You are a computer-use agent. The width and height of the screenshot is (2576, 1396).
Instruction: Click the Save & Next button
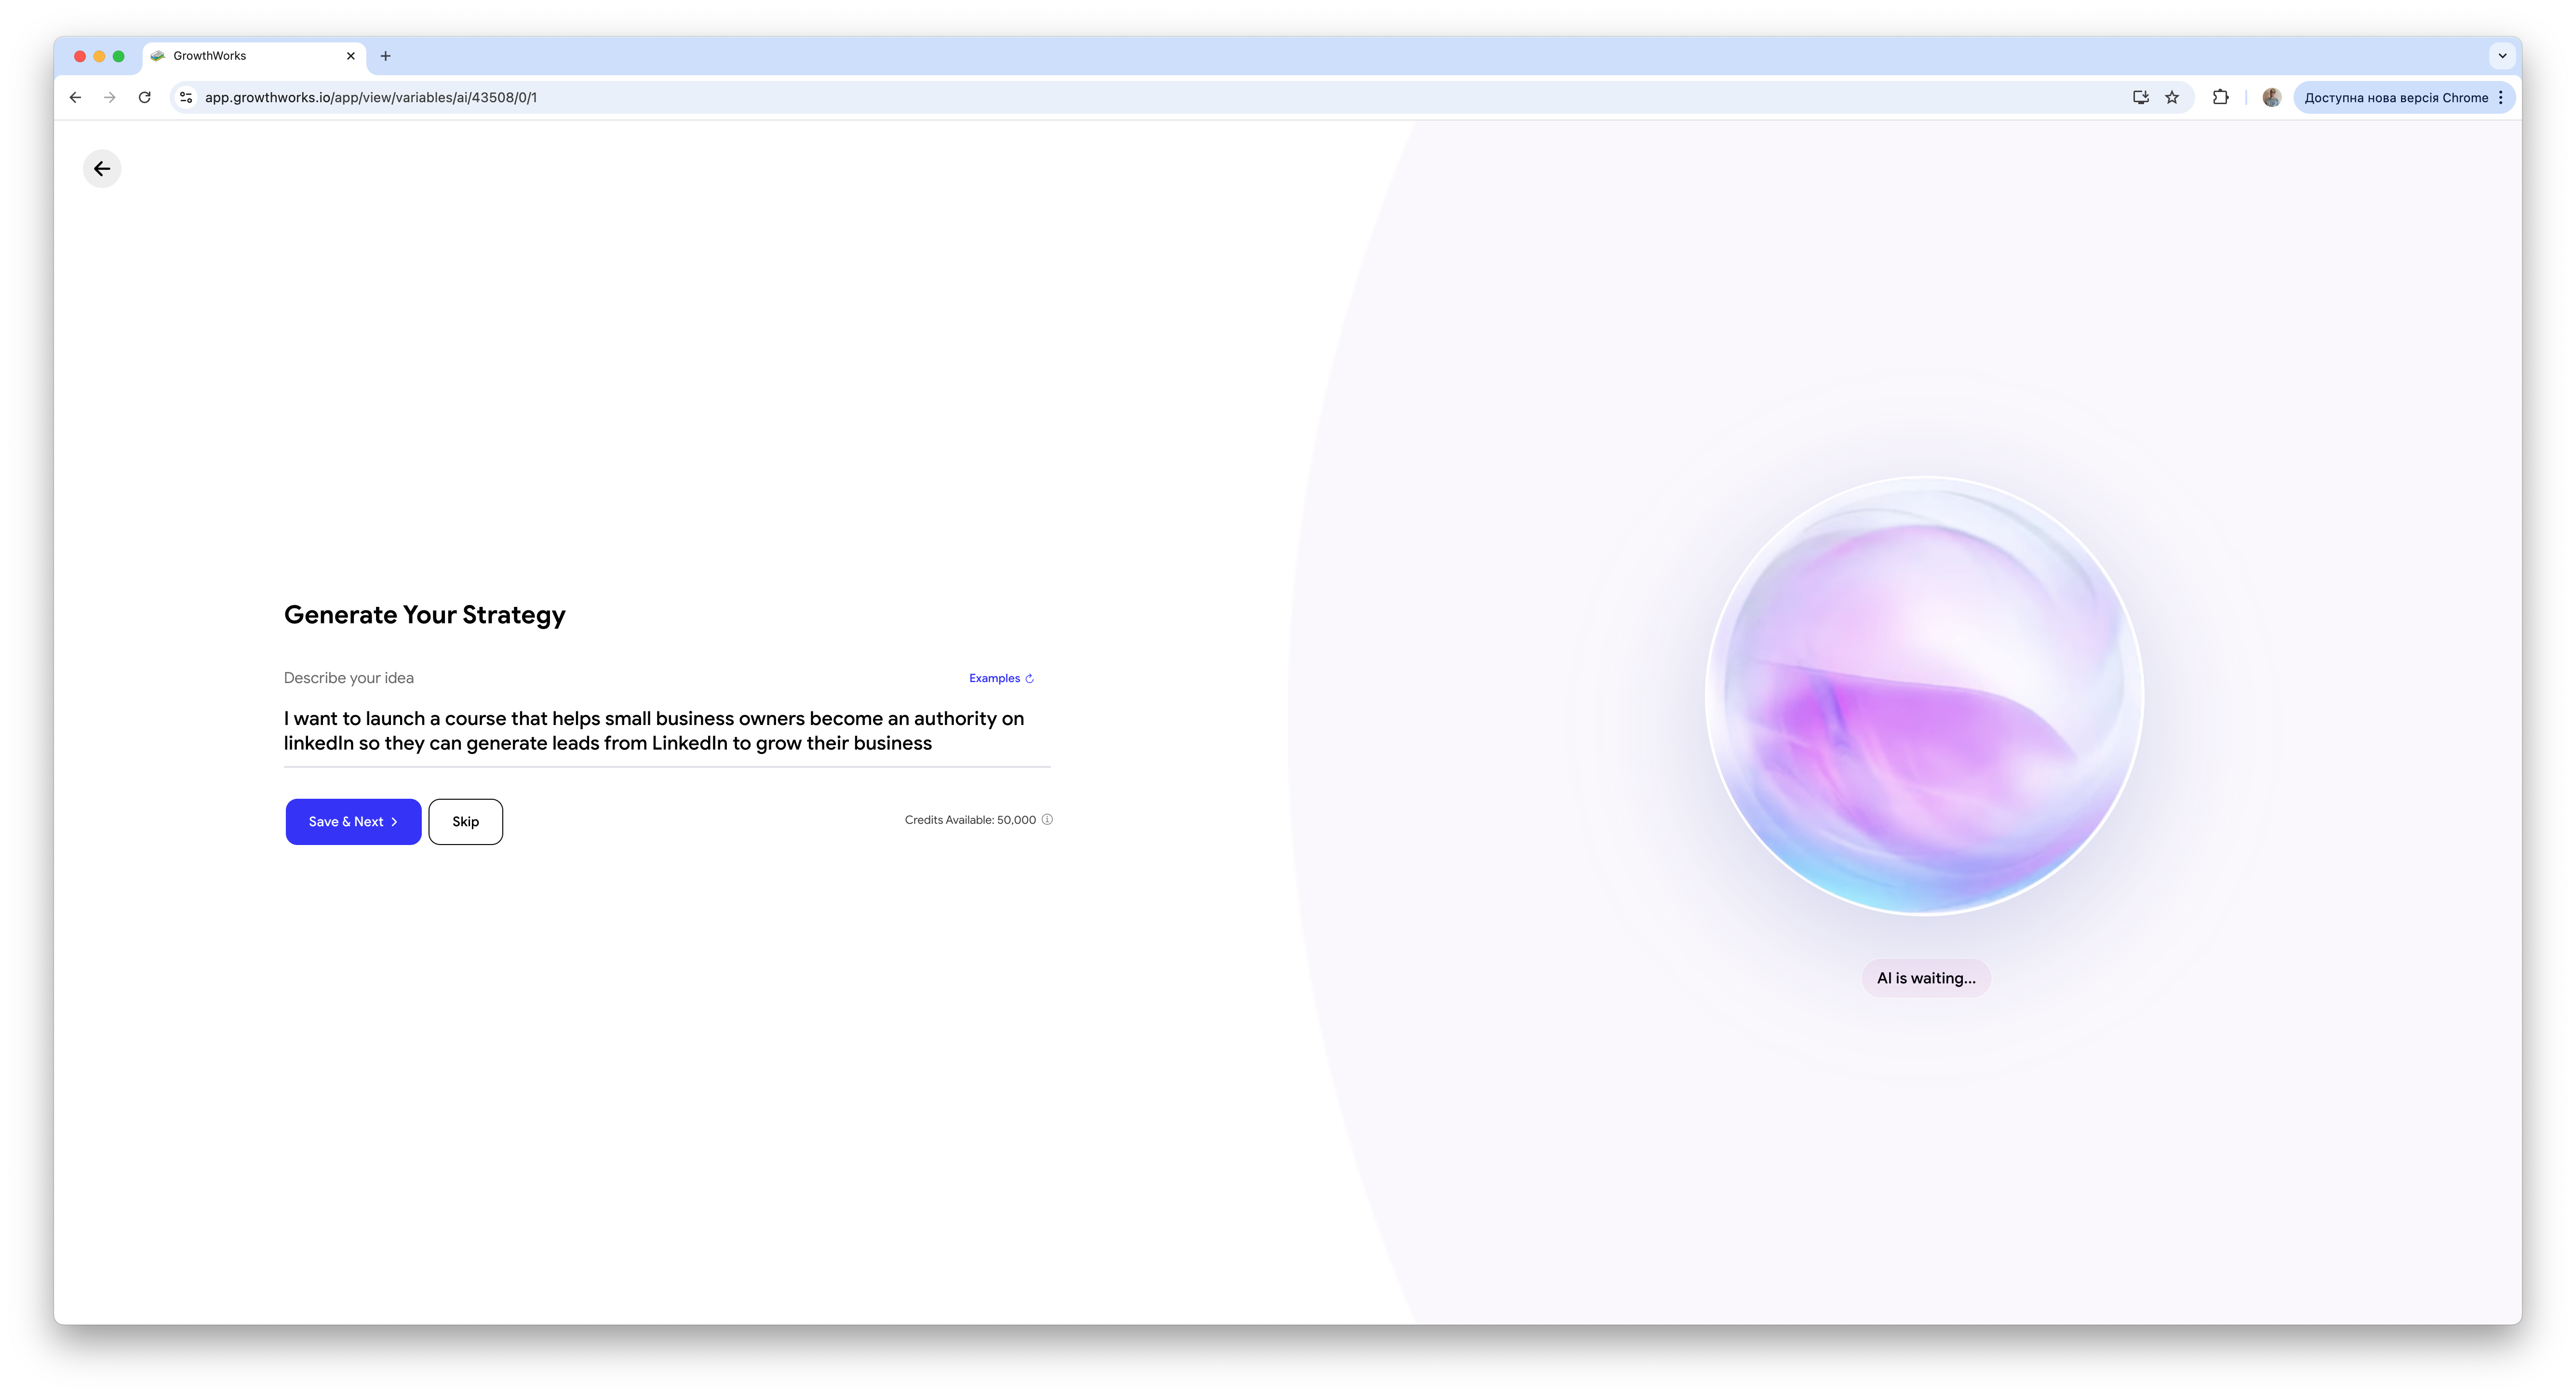click(x=353, y=822)
